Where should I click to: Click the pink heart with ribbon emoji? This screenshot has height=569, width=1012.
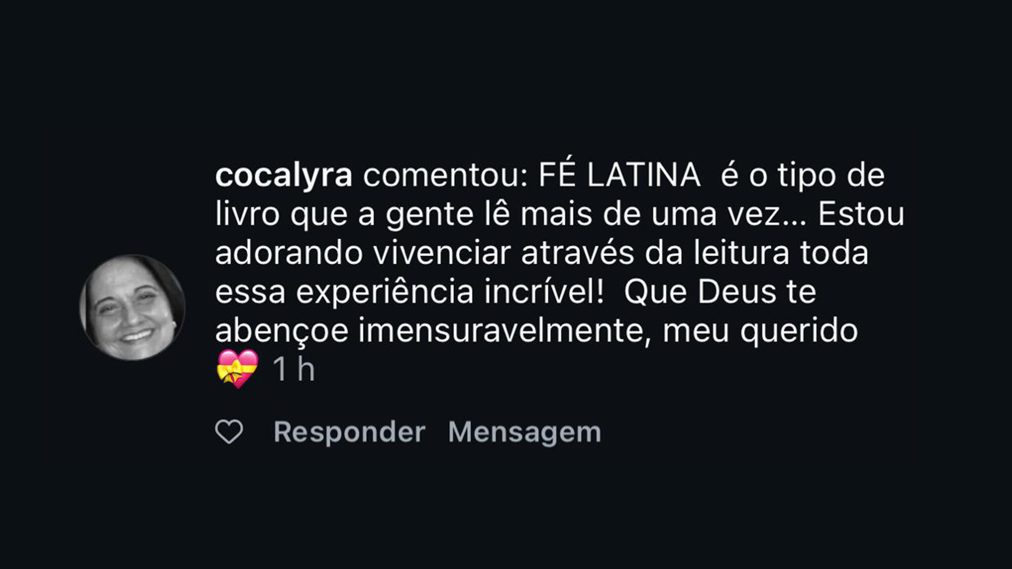[238, 369]
